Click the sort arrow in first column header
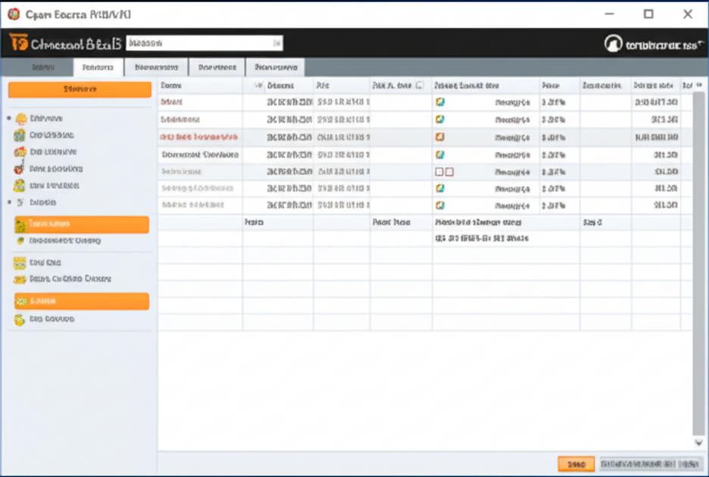 click(258, 86)
